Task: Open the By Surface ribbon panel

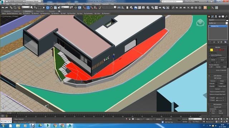Action: tap(26, 14)
